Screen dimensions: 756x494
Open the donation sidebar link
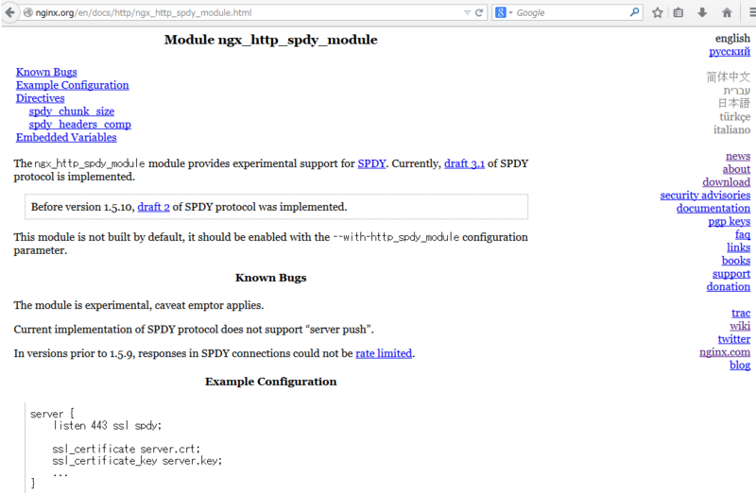pyautogui.click(x=728, y=286)
